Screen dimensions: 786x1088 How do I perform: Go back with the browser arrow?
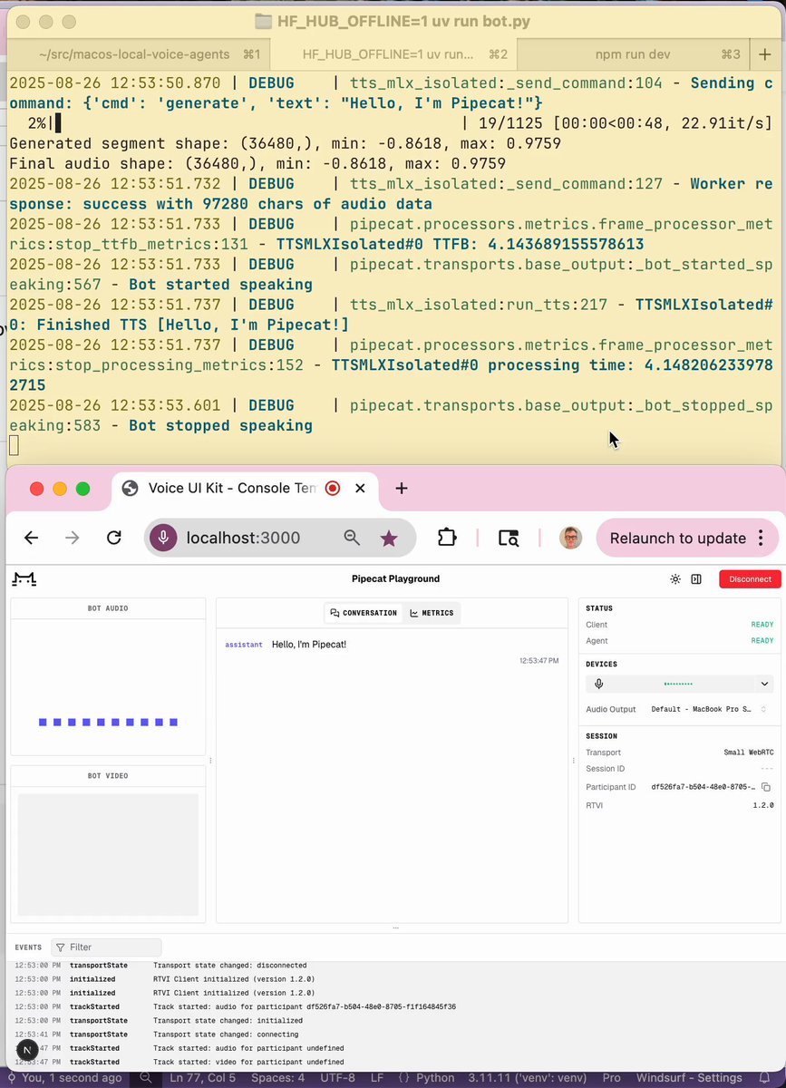[32, 538]
